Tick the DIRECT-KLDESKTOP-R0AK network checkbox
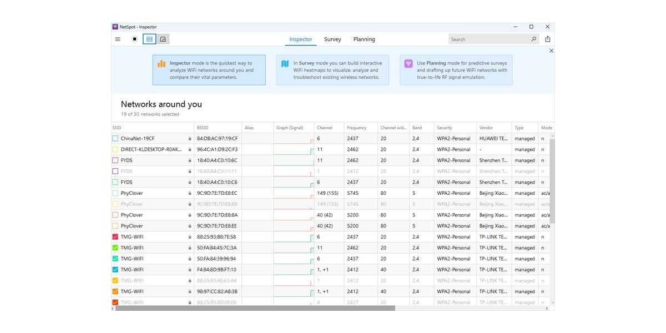Viewport: 666px width, 333px height. 115,149
